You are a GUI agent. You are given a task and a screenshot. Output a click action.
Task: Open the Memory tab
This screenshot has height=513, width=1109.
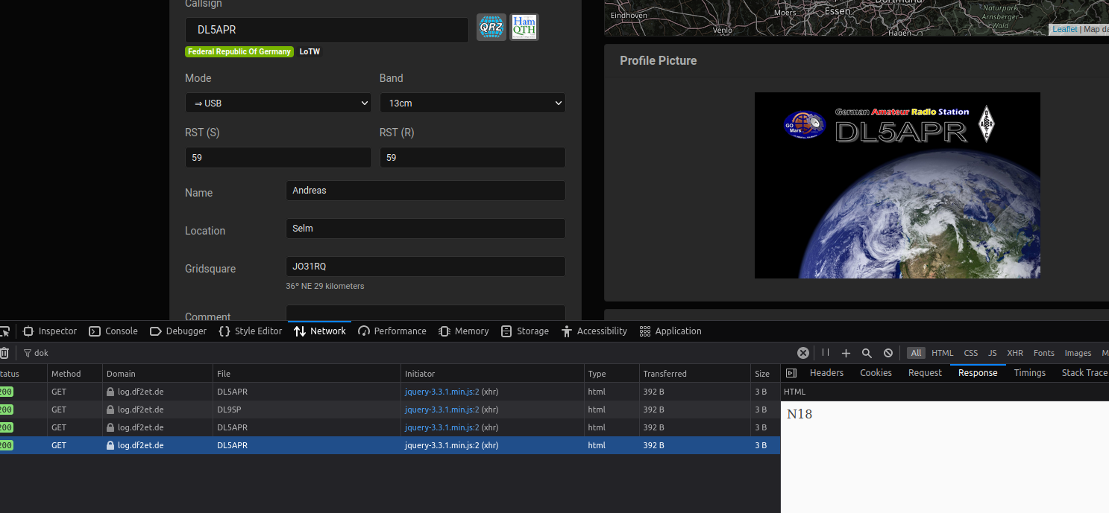tap(464, 331)
